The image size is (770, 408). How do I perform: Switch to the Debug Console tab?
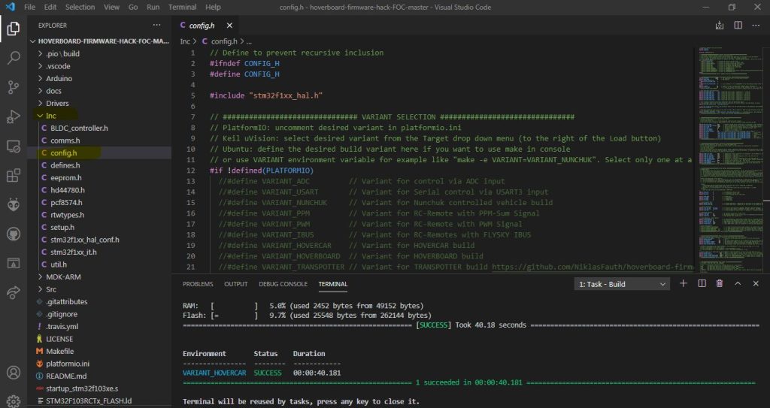(283, 284)
